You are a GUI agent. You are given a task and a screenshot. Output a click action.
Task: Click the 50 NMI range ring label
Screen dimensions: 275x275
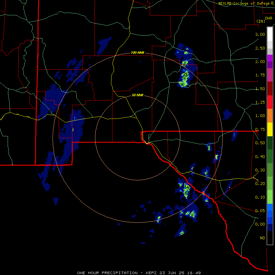[x=137, y=95]
